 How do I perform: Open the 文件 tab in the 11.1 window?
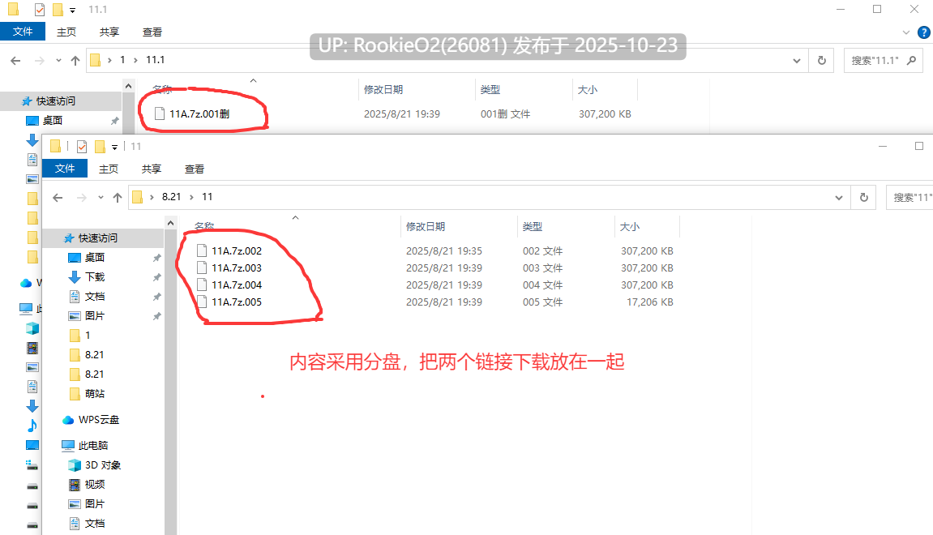pyautogui.click(x=23, y=32)
